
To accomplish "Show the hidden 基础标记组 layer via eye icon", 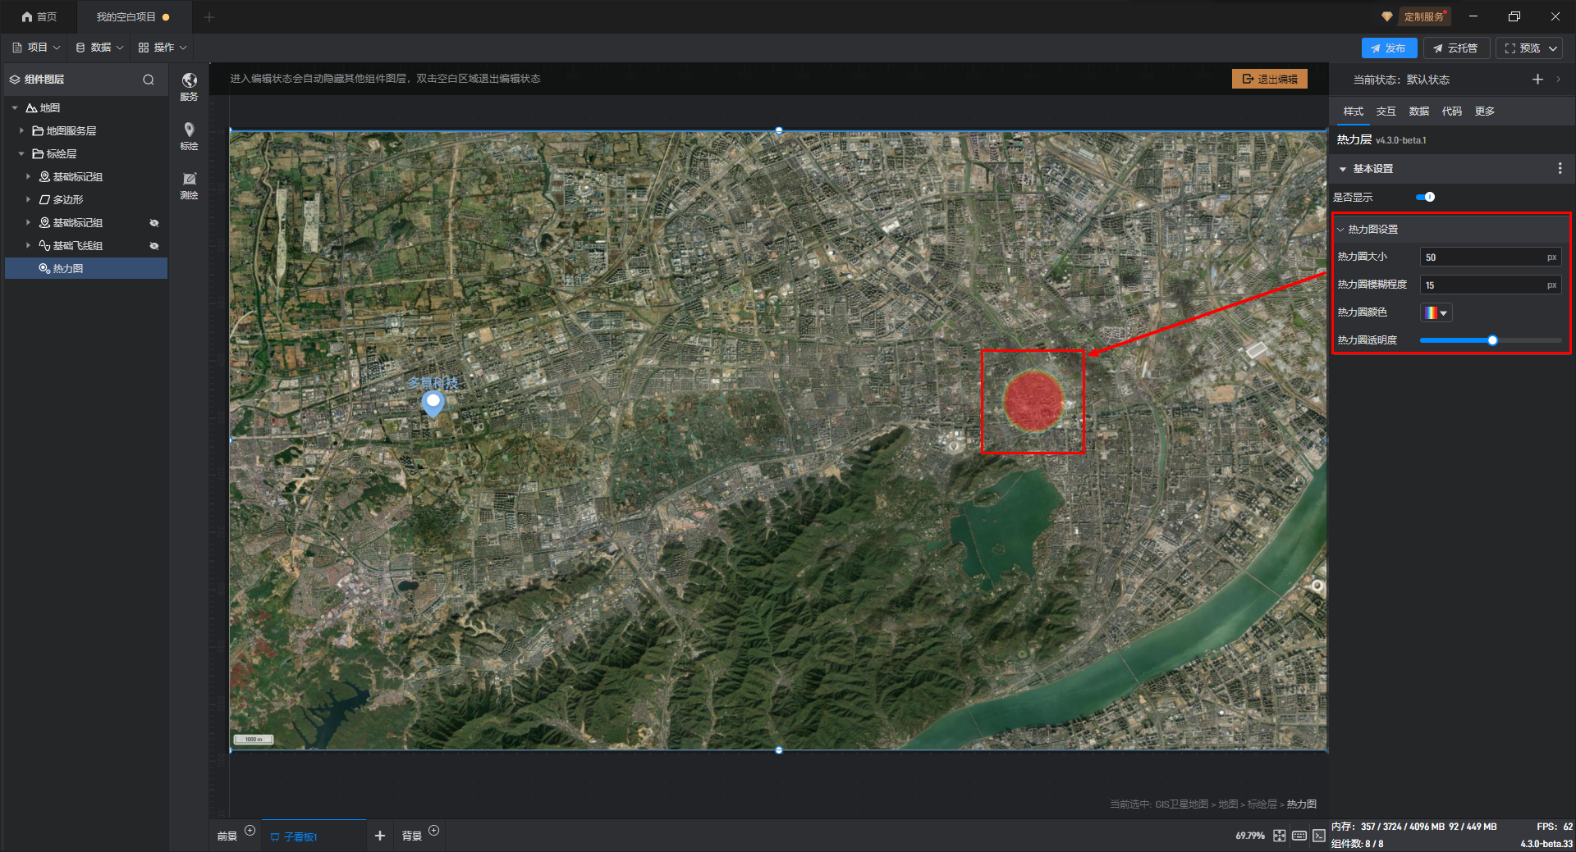I will (154, 223).
